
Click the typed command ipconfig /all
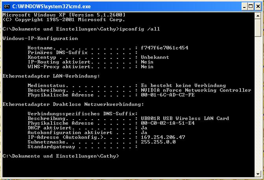[140, 29]
